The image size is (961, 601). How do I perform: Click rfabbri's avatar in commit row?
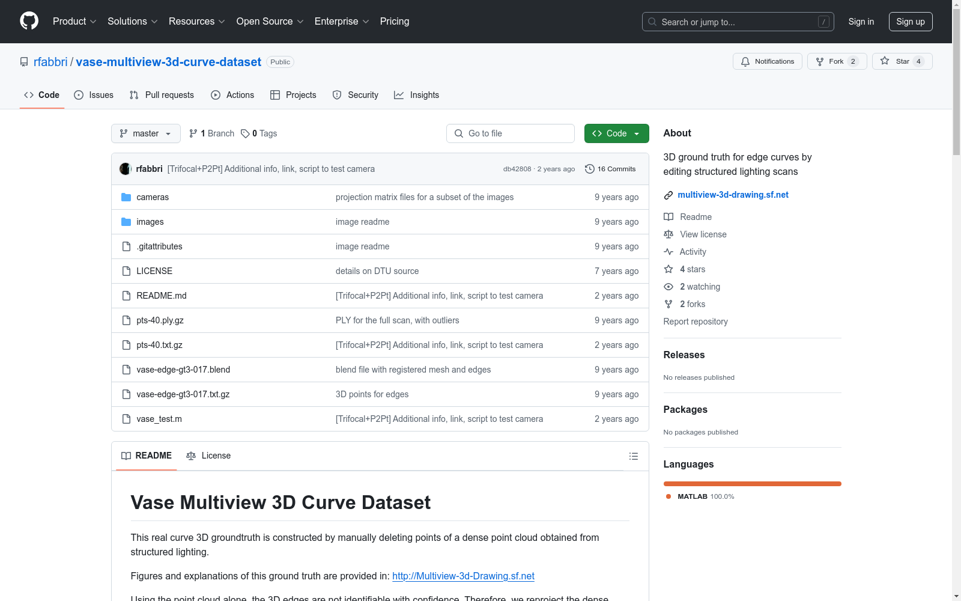click(126, 169)
